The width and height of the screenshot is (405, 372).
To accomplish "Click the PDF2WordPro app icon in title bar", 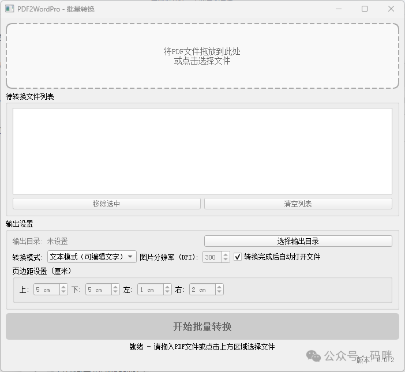I will coord(9,9).
